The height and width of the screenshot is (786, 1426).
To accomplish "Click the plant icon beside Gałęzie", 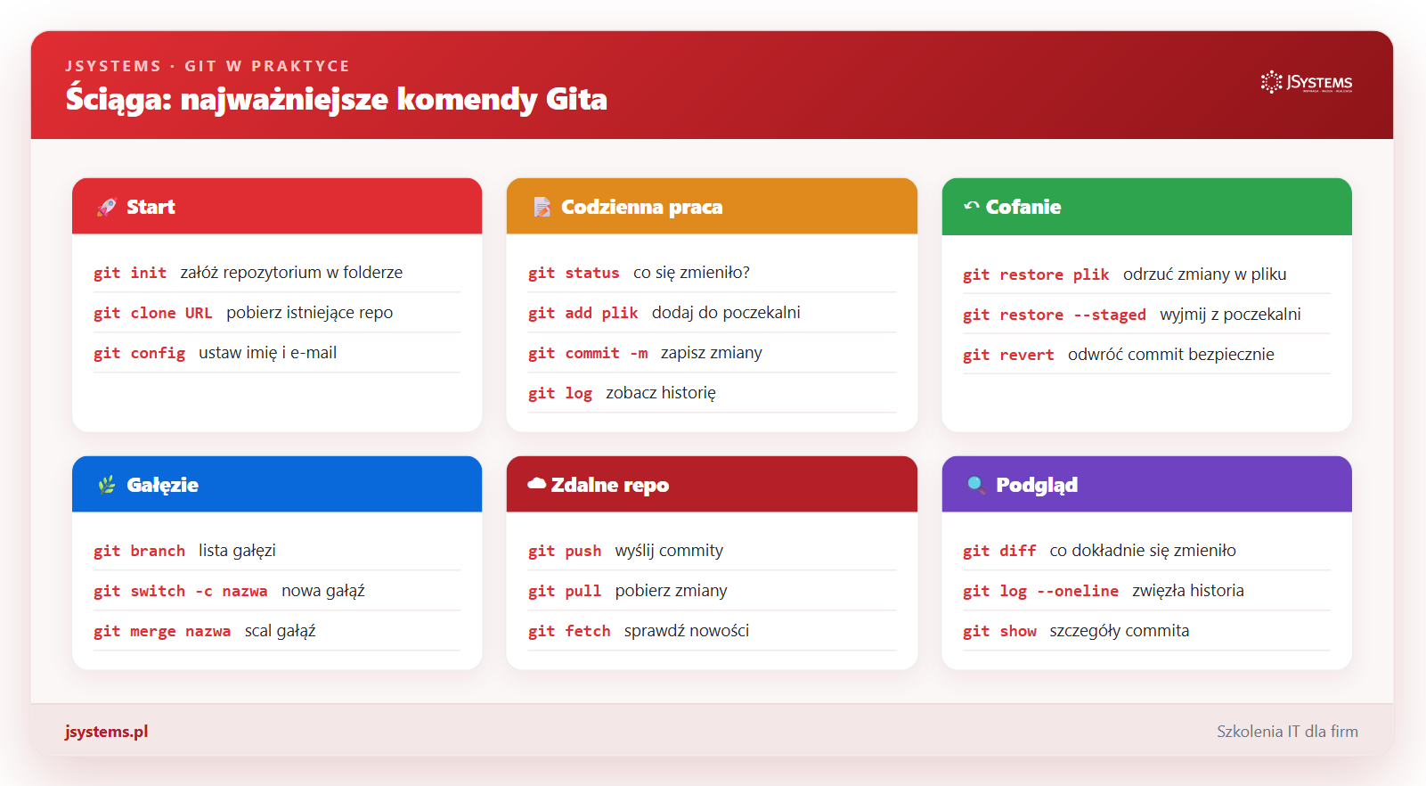I will [107, 485].
